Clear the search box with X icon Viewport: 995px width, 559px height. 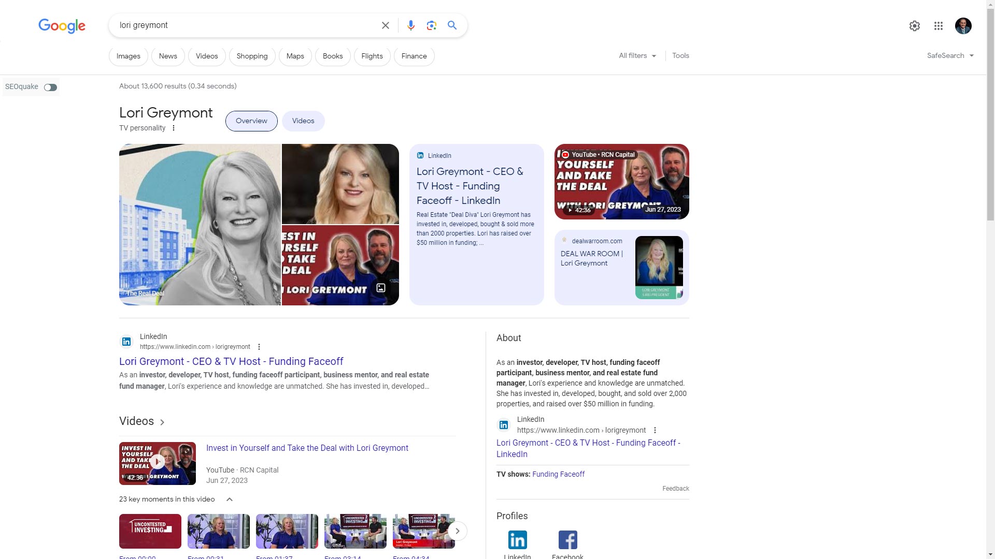coord(385,25)
